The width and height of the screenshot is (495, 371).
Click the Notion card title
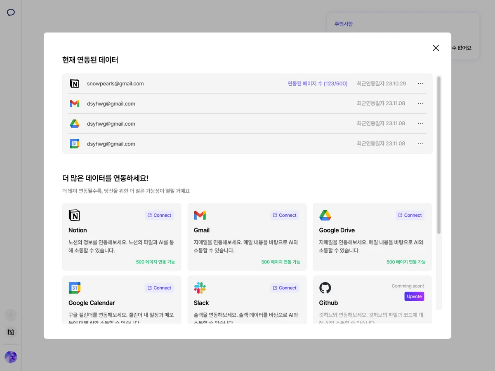coord(78,230)
